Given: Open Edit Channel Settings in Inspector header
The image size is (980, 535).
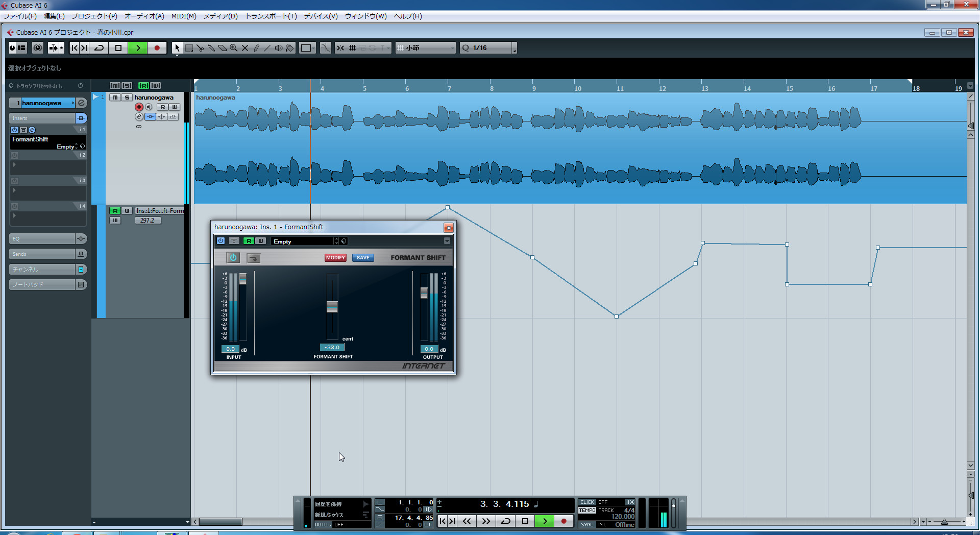Looking at the screenshot, I should [82, 103].
